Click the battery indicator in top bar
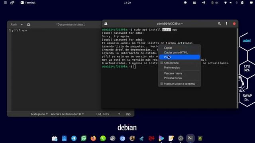Viewport: 255px width, 143px height. (242, 3)
